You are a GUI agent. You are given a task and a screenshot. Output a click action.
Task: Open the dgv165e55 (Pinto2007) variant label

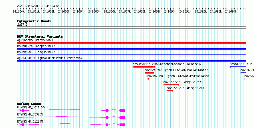pos(35,40)
